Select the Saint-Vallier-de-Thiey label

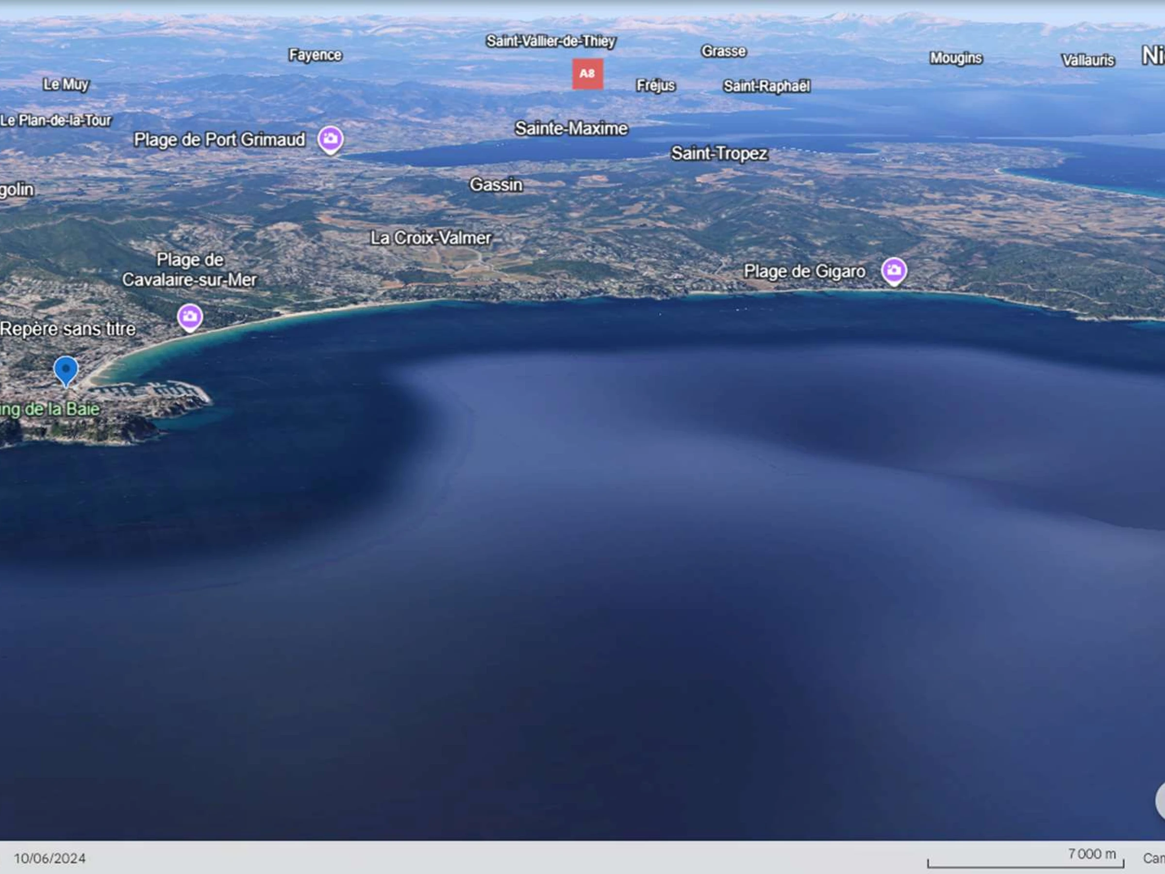tap(550, 41)
